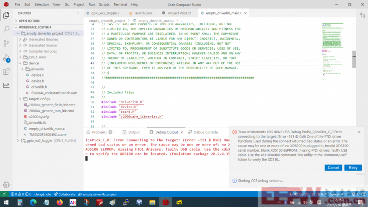This screenshot has height=207, width=368.
Task: Switch to launch.json tab
Action: 143,13
